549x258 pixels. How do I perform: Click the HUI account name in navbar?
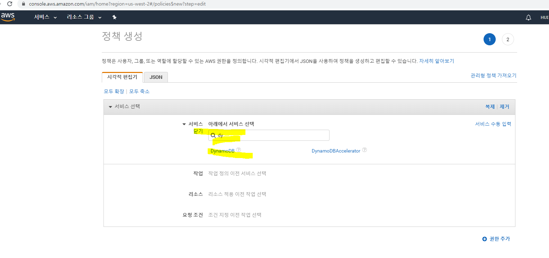(x=544, y=17)
